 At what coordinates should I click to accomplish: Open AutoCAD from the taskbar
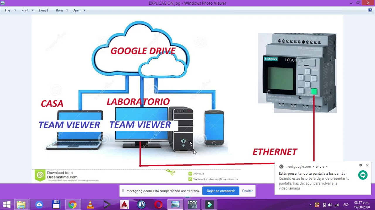(x=124, y=204)
